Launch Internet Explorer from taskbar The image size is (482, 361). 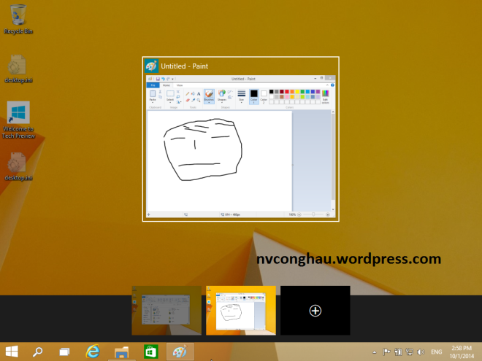coord(93,352)
